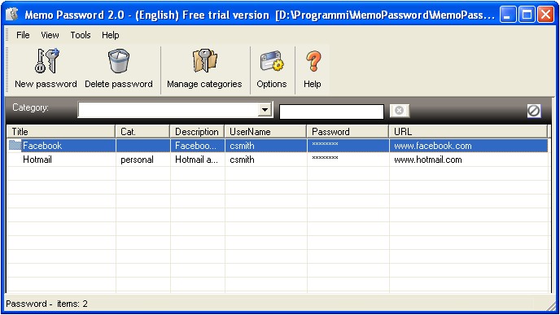The image size is (560, 315).
Task: Click the Hotmail a... description cell
Action: [196, 160]
